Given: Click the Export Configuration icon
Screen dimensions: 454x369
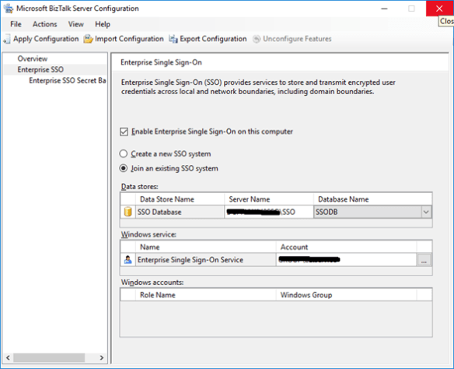Looking at the screenshot, I should (173, 39).
